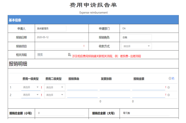The height and width of the screenshot is (123, 186).
Task: Open 费用二级类型 dropdown in row 2
Action: [x=55, y=95]
